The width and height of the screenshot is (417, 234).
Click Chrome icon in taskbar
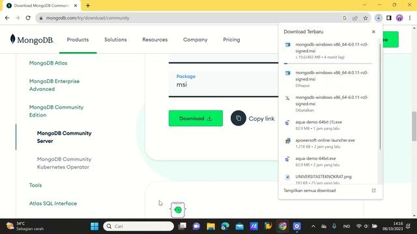(282, 226)
